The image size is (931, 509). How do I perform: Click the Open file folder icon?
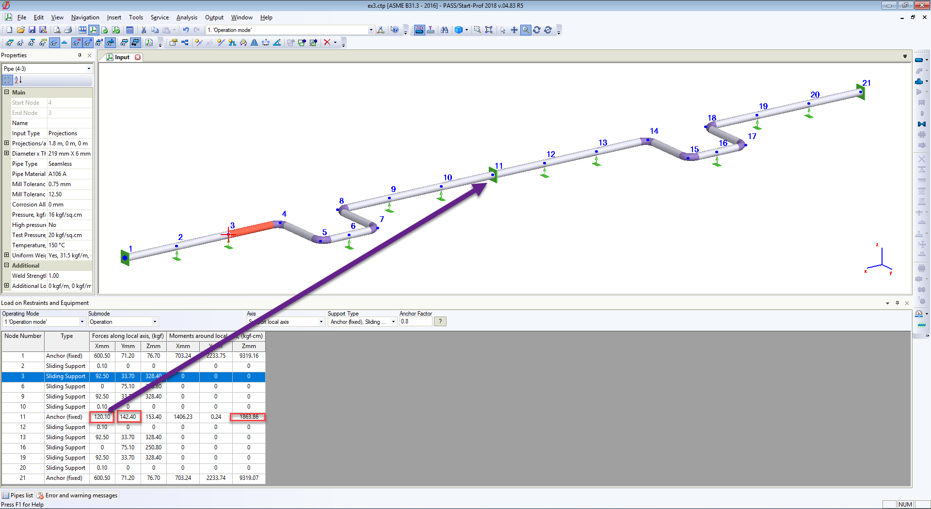(20, 30)
